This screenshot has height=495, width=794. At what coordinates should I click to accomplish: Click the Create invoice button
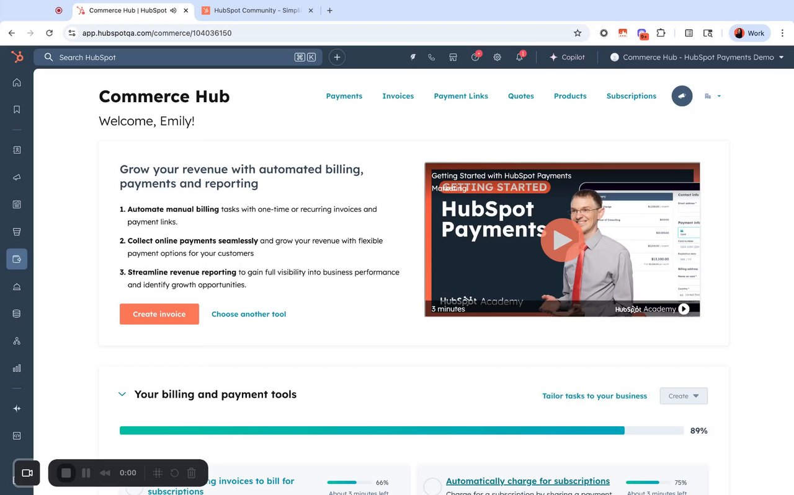click(159, 314)
